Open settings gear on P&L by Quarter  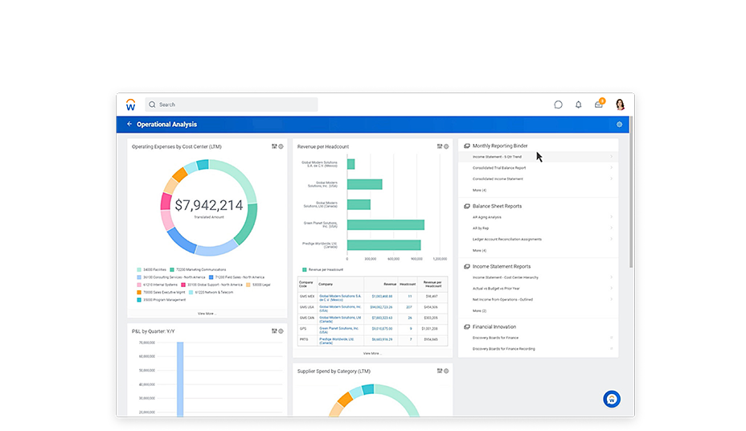[x=281, y=330]
